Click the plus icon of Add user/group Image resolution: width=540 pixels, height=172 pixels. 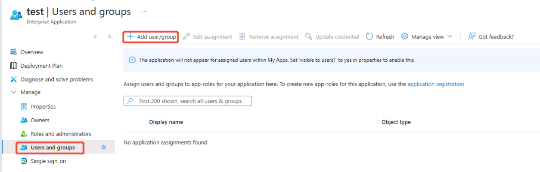[x=130, y=36]
